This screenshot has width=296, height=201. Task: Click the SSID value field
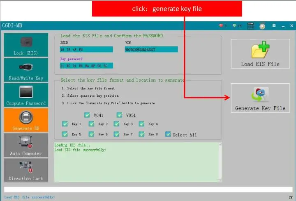86,49
